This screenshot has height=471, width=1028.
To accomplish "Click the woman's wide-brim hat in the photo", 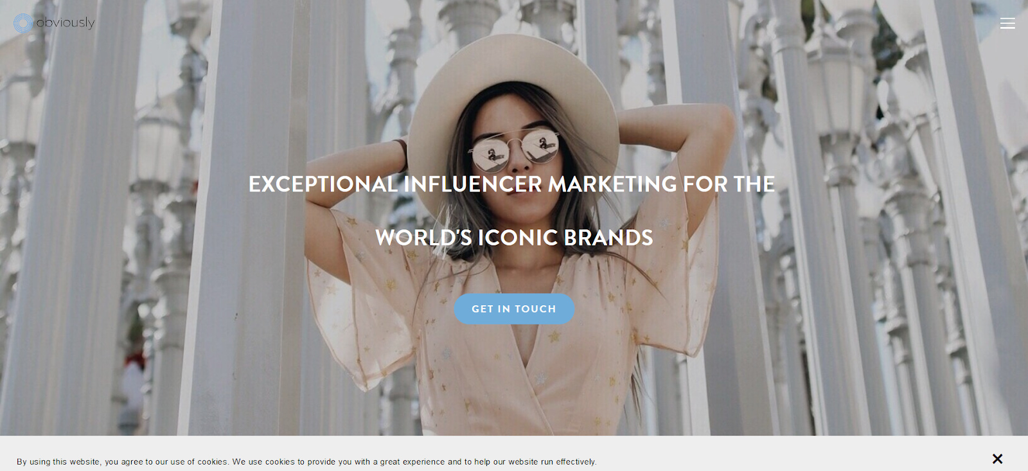I will coord(514,71).
